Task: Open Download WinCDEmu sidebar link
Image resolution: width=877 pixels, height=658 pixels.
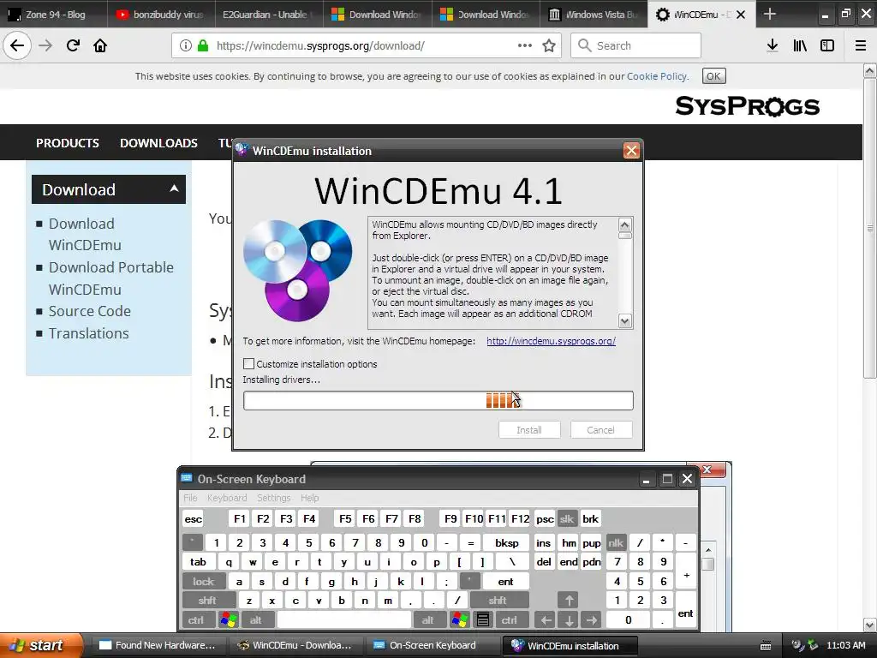Action: point(85,234)
